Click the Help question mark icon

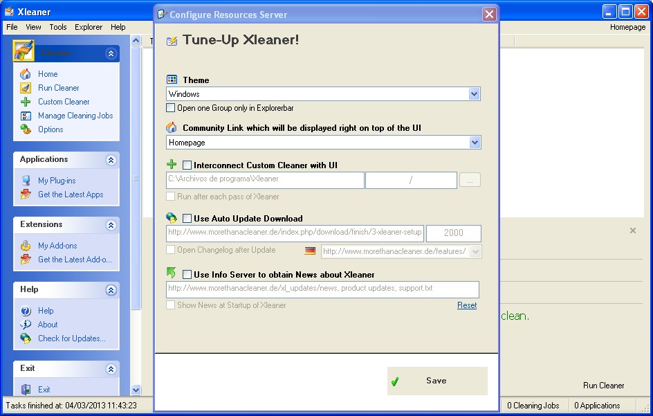click(x=26, y=311)
